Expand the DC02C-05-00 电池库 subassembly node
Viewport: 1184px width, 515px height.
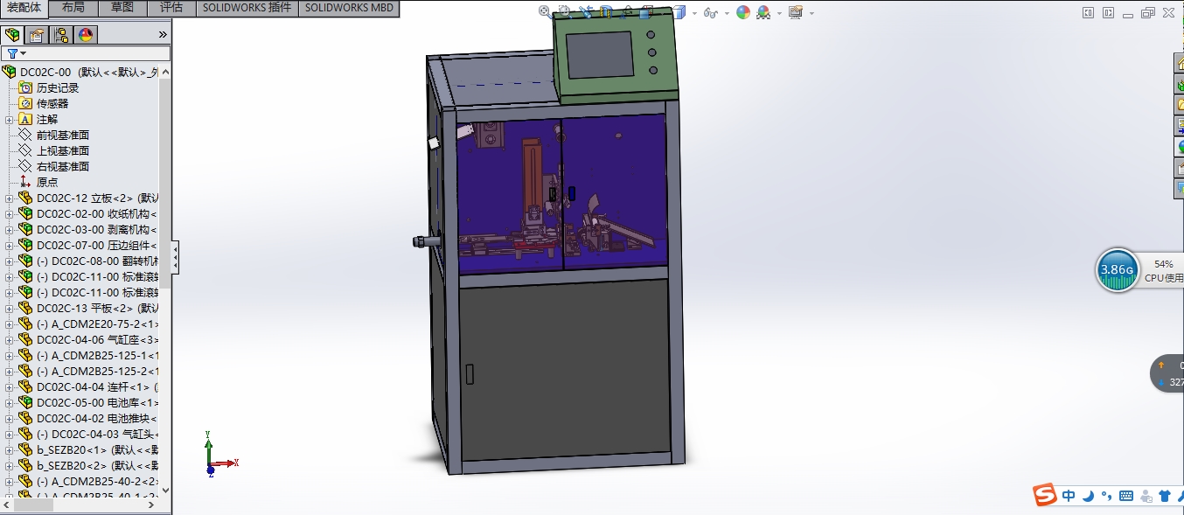[x=10, y=403]
